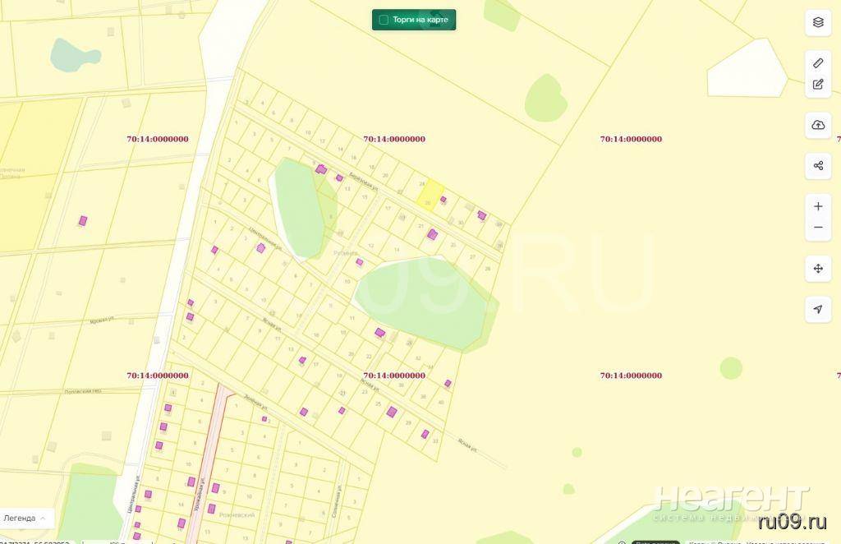Click the four-arrow move map icon

tap(818, 269)
